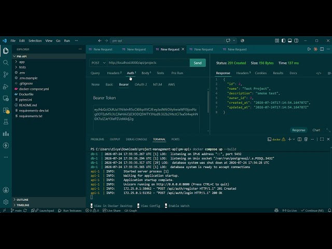Click Live Share in status bar
Image resolution: width=332 pixels, height=249 pixels.
tap(112, 211)
